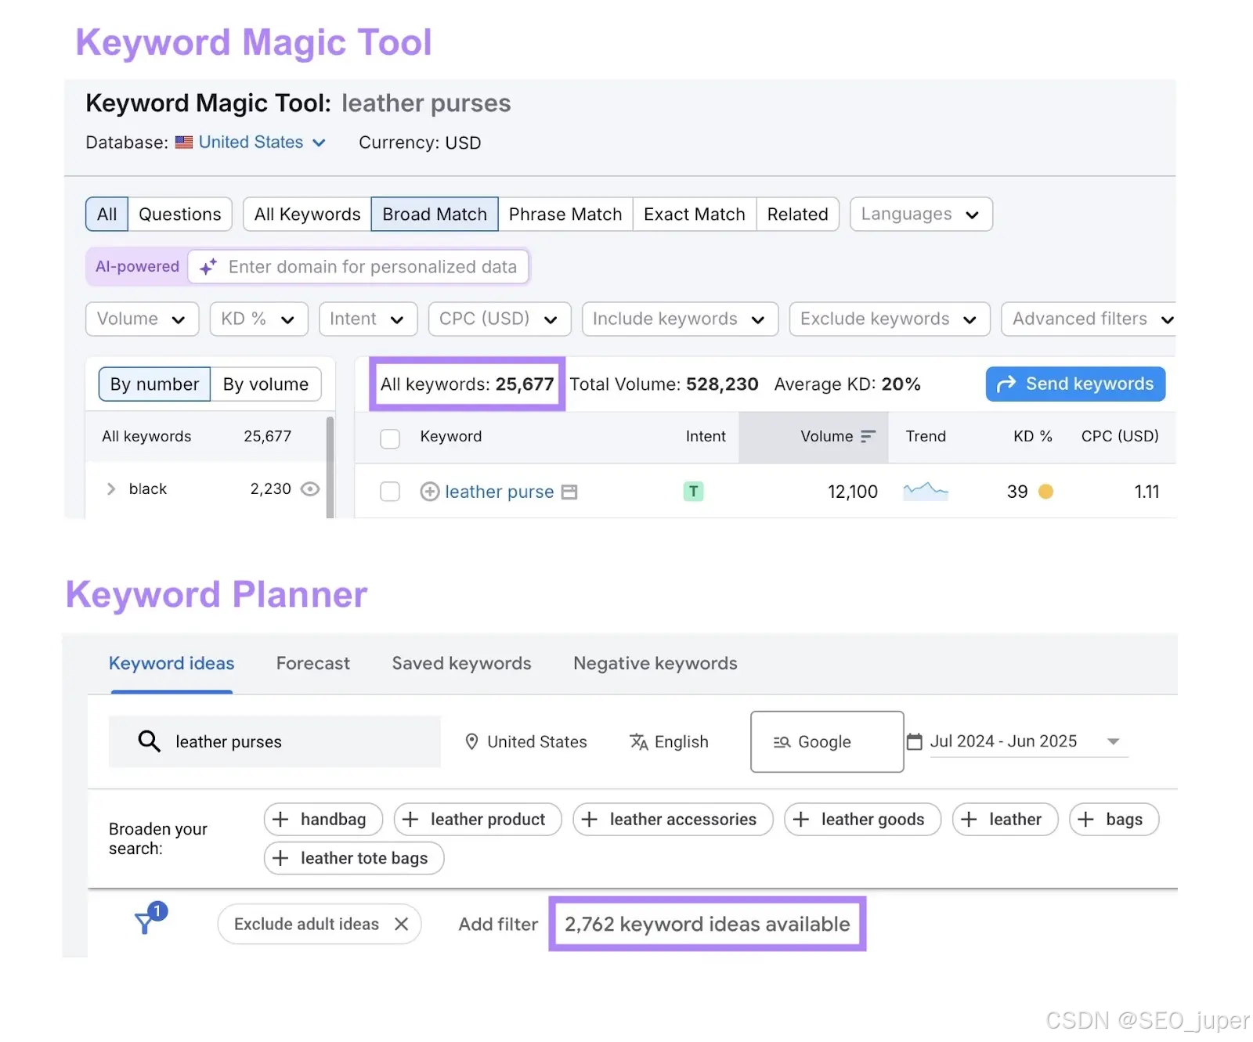Select all keywords with the header checkbox

tap(389, 438)
